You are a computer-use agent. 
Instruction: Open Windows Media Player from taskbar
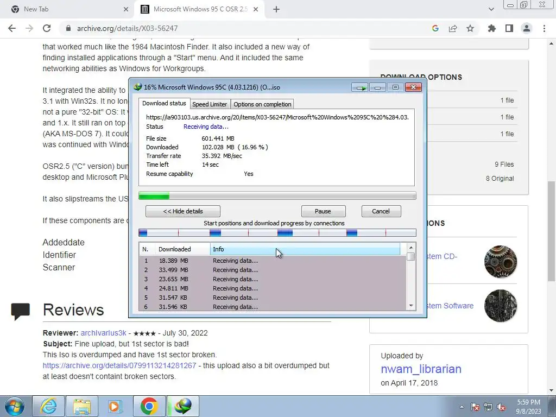115,406
